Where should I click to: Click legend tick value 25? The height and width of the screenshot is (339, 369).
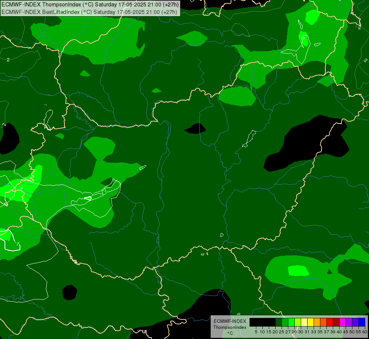282,332
